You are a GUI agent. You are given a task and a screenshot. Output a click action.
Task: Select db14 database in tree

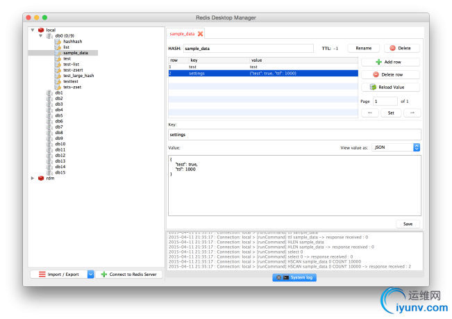[60, 167]
